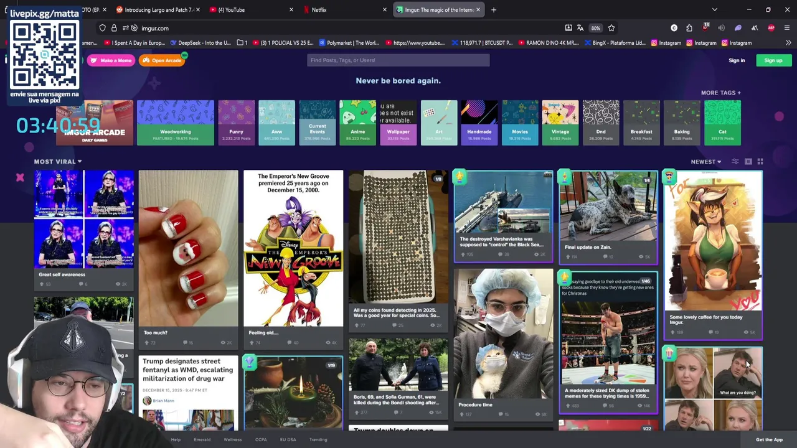Screen dimensions: 797x448
Task: Expand MORE TAGS + list
Action: 721,93
